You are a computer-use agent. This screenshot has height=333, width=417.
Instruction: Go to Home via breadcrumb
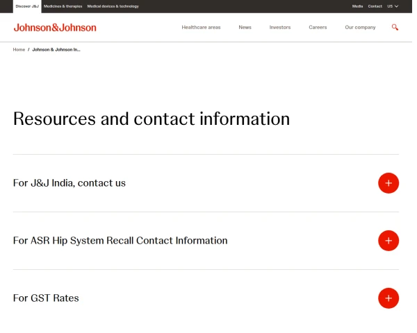(x=19, y=50)
